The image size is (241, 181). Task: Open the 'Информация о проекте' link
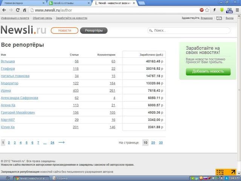coord(15,18)
